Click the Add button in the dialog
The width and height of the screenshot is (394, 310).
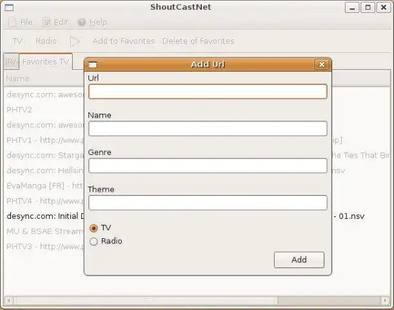tap(299, 260)
